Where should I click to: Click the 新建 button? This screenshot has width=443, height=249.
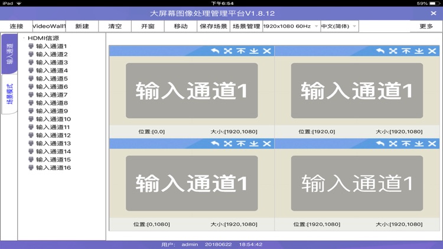coord(82,26)
